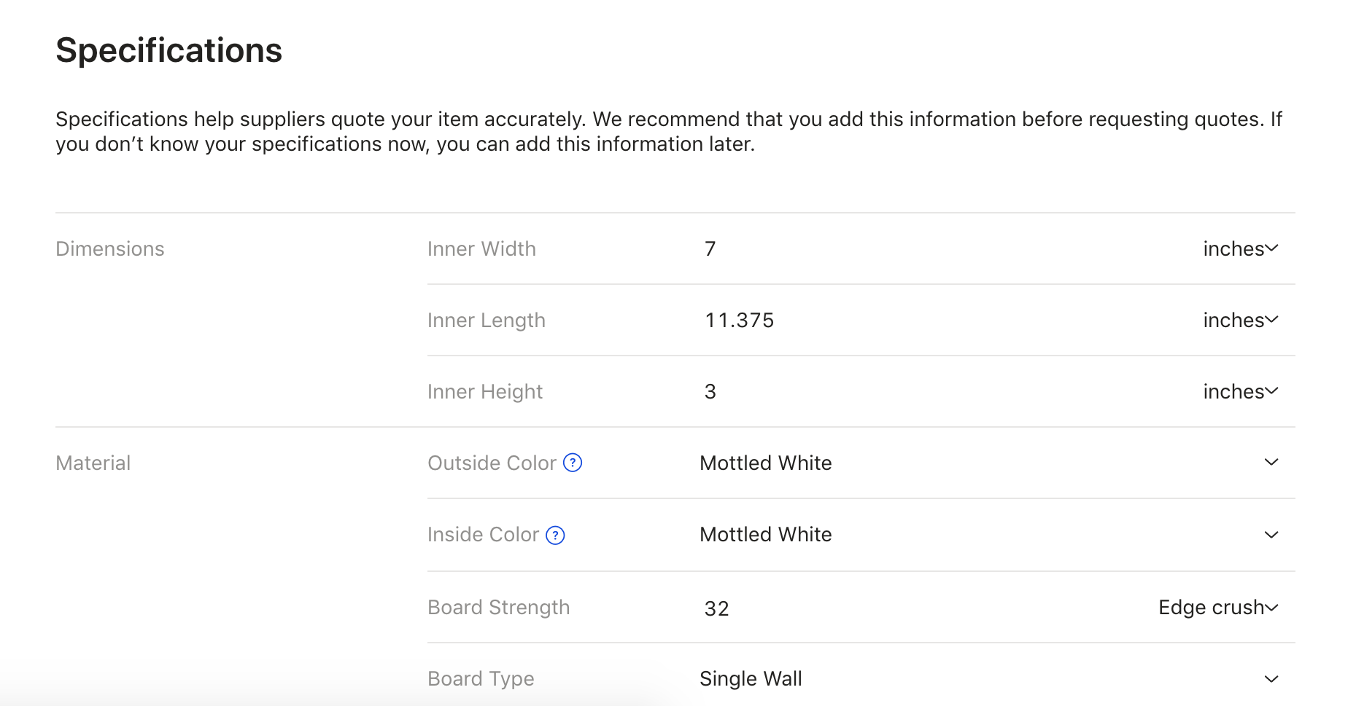This screenshot has width=1356, height=706.
Task: Click the Dimensions section label
Action: [x=110, y=249]
